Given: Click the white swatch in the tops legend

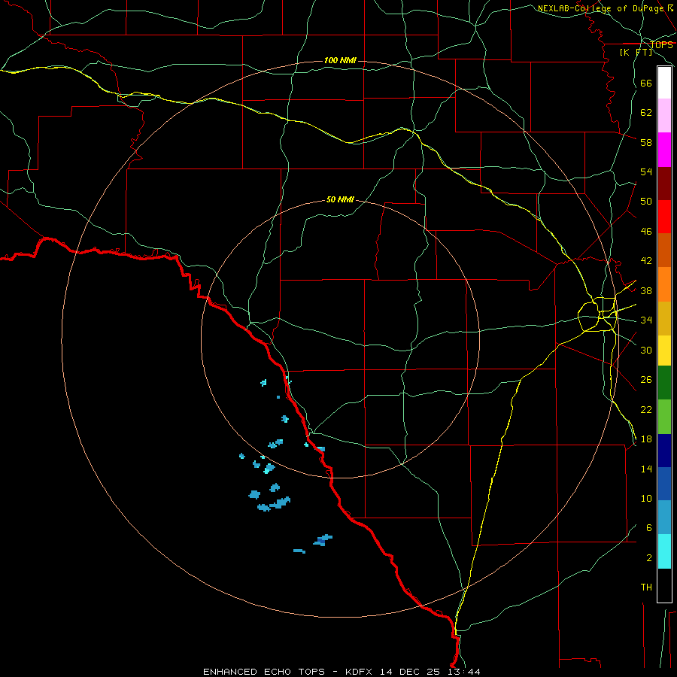Looking at the screenshot, I should (664, 83).
